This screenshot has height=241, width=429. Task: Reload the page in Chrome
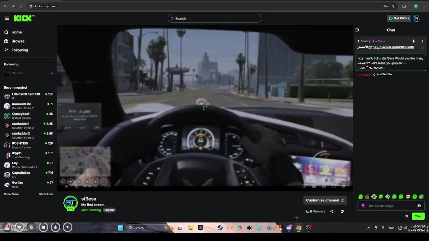click(x=21, y=6)
